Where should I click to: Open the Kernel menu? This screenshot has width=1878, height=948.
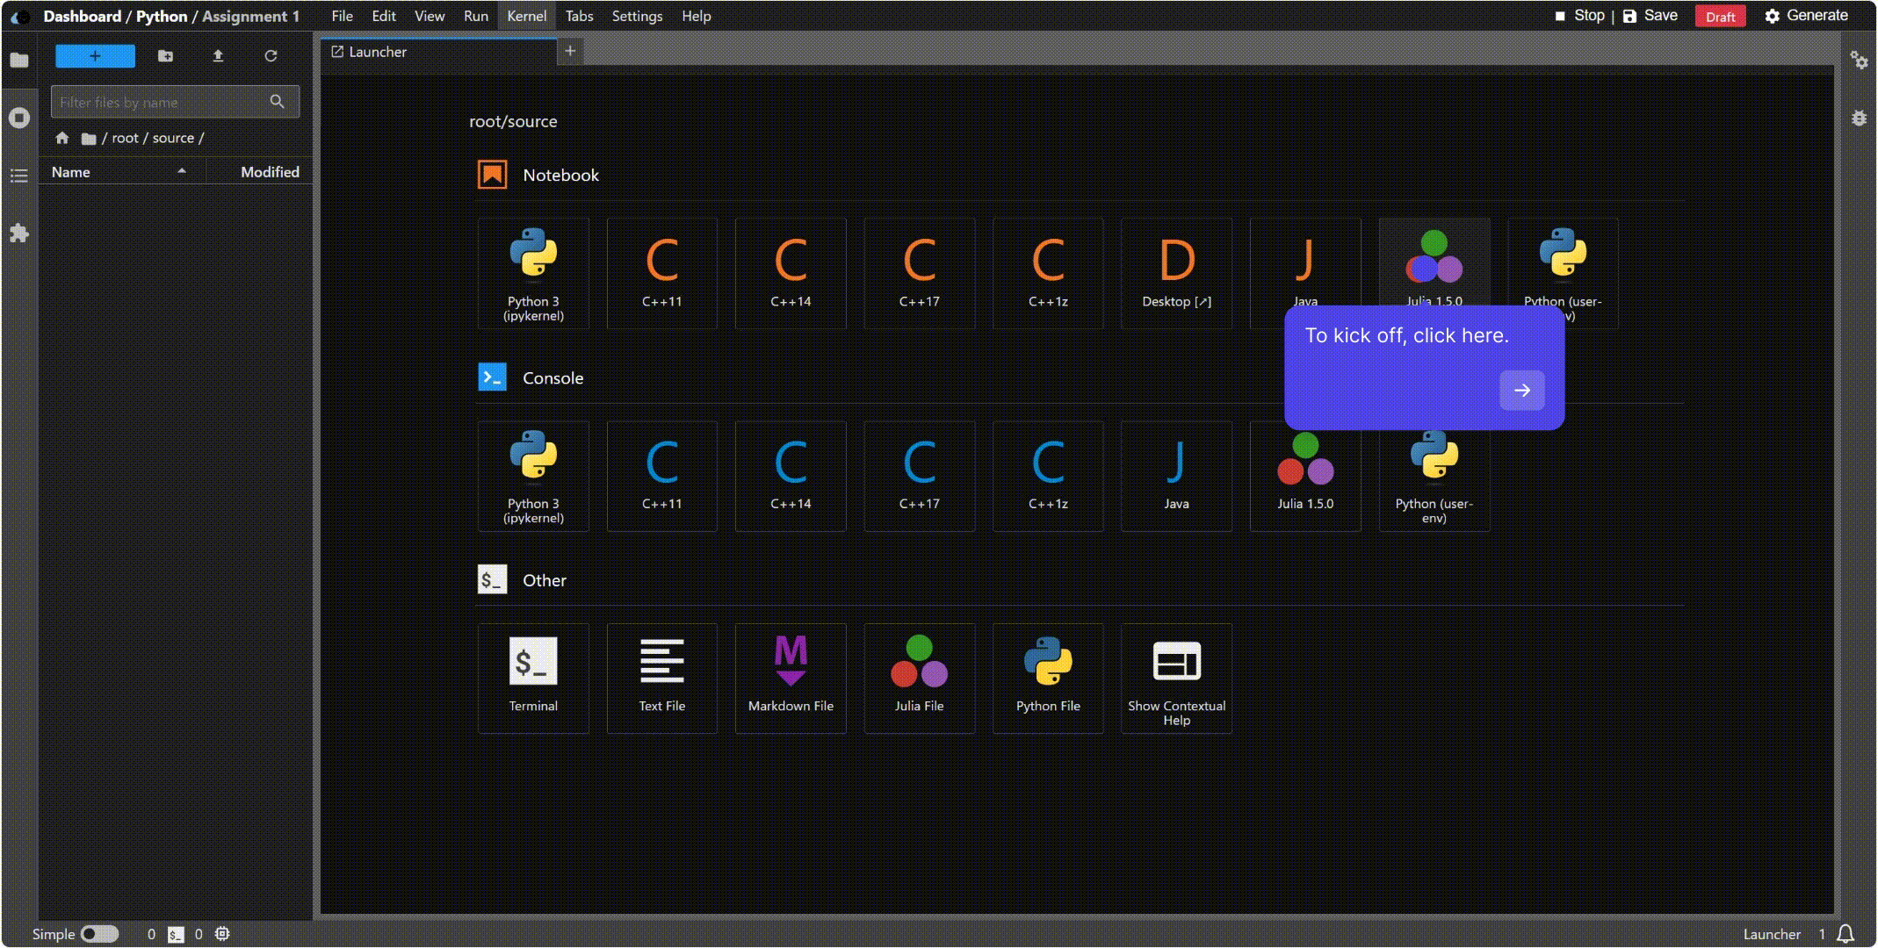coord(527,16)
